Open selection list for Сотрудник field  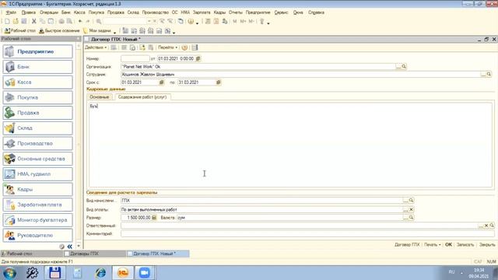(483, 75)
